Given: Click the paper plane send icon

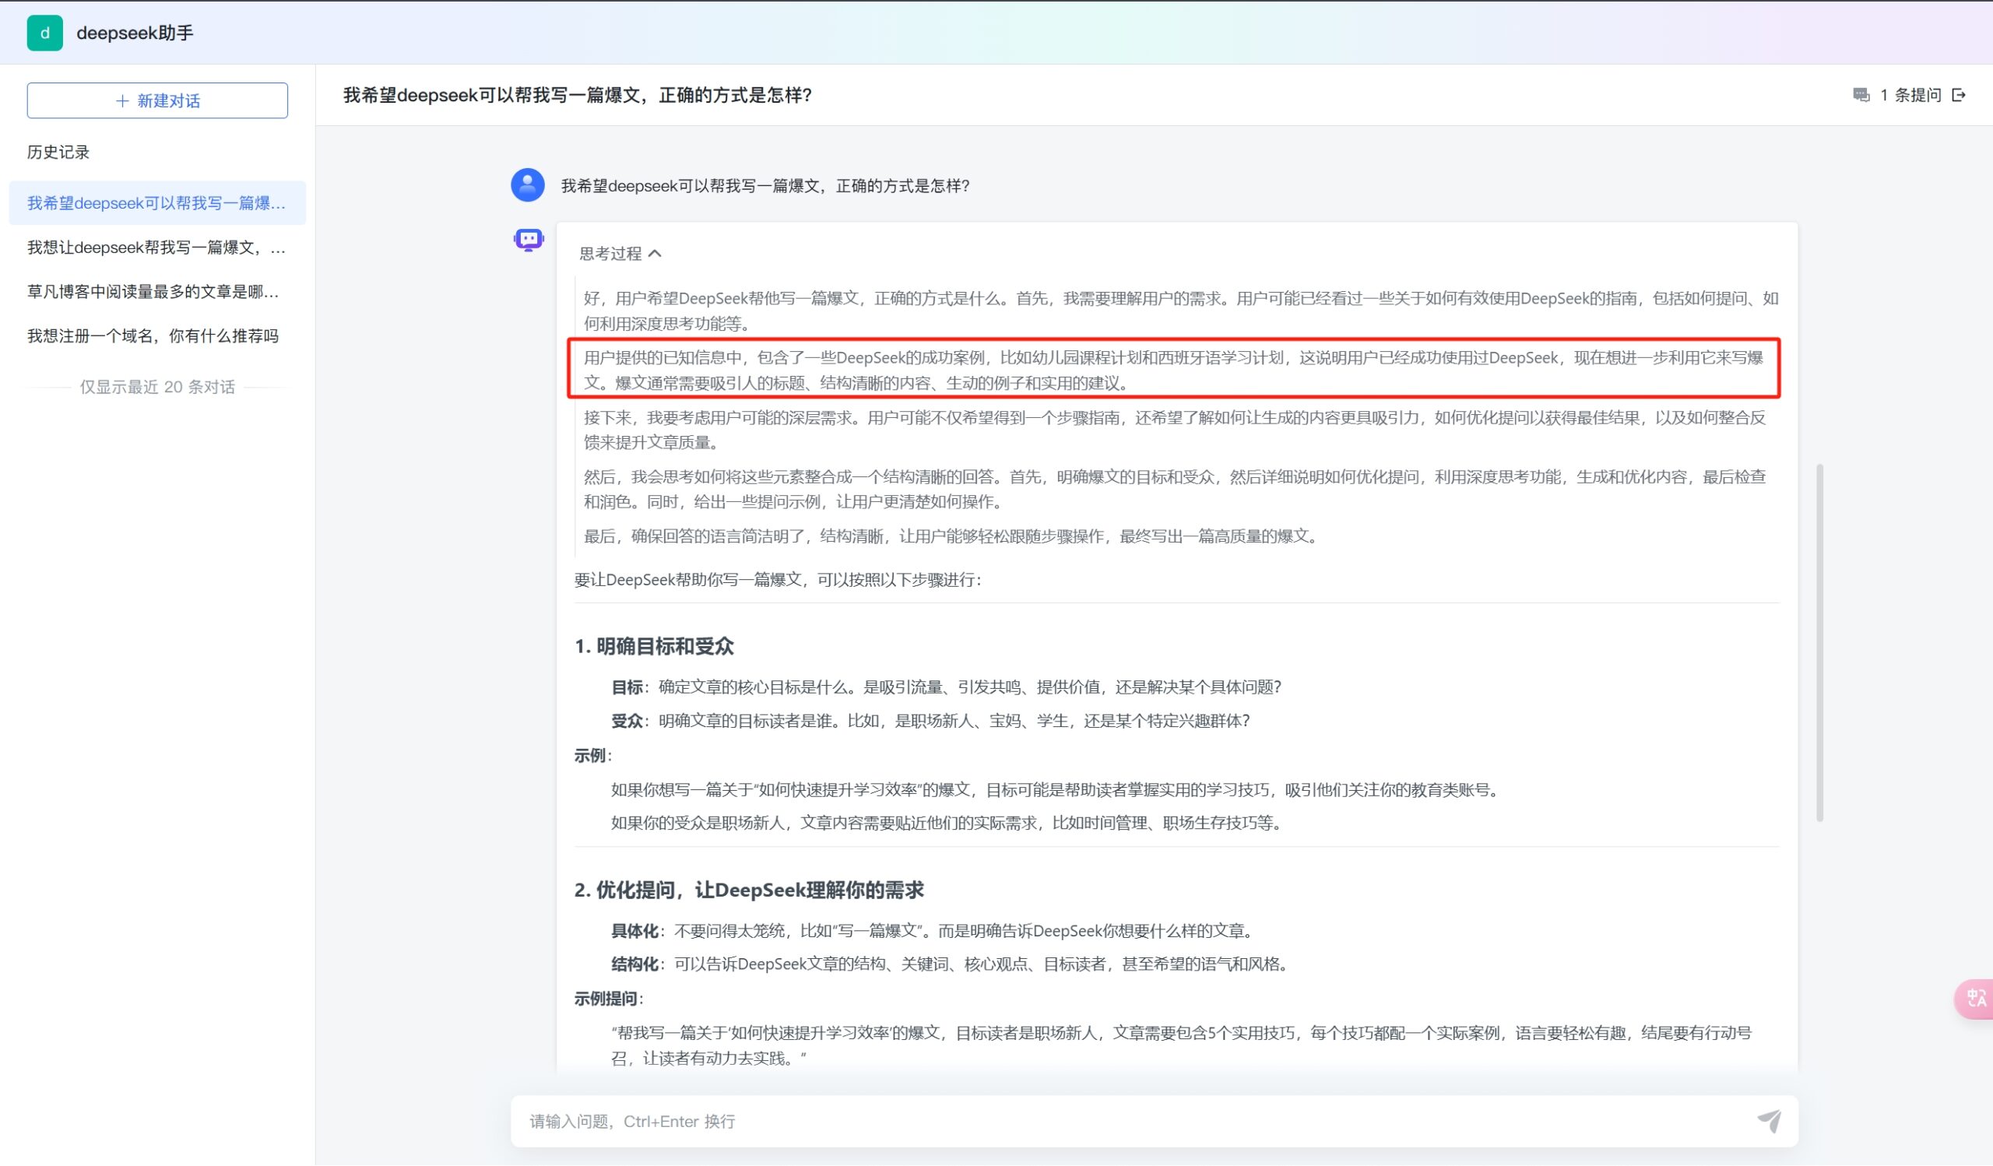Looking at the screenshot, I should pos(1770,1121).
